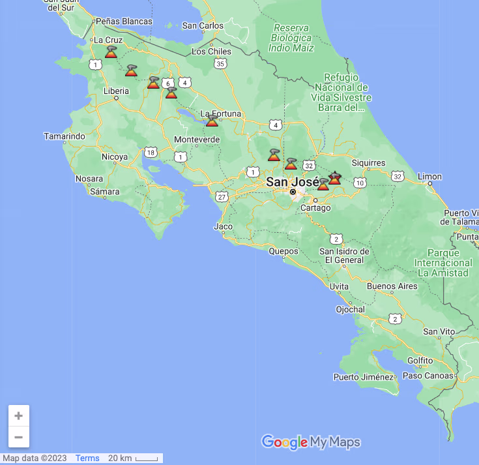Click the 20 km scale bar
The width and height of the screenshot is (479, 465).
[133, 458]
